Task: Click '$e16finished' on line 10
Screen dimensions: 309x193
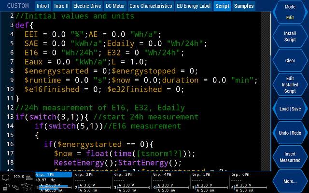Action: pyautogui.click(x=52, y=89)
